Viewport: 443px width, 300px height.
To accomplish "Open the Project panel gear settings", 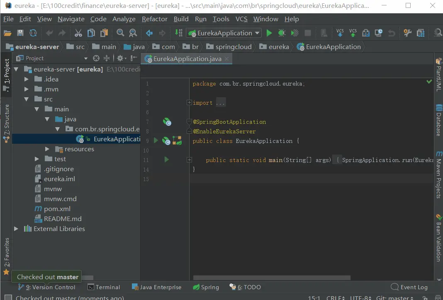I will 121,58.
